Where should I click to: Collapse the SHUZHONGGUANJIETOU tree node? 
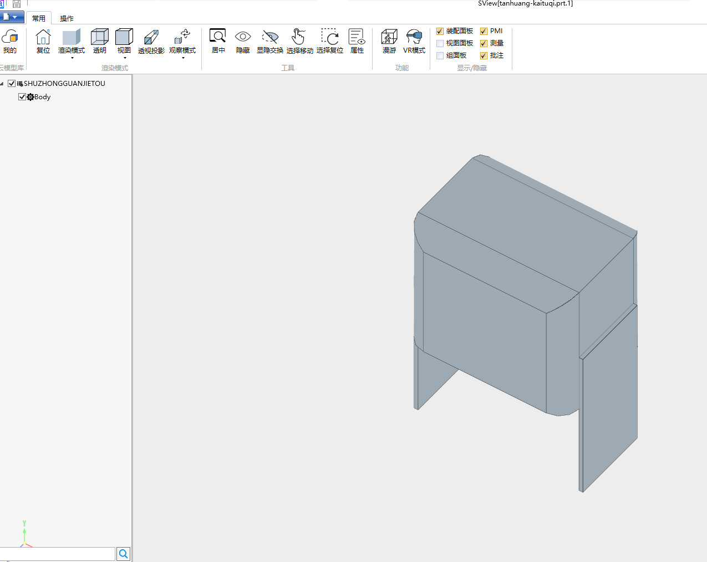3,84
